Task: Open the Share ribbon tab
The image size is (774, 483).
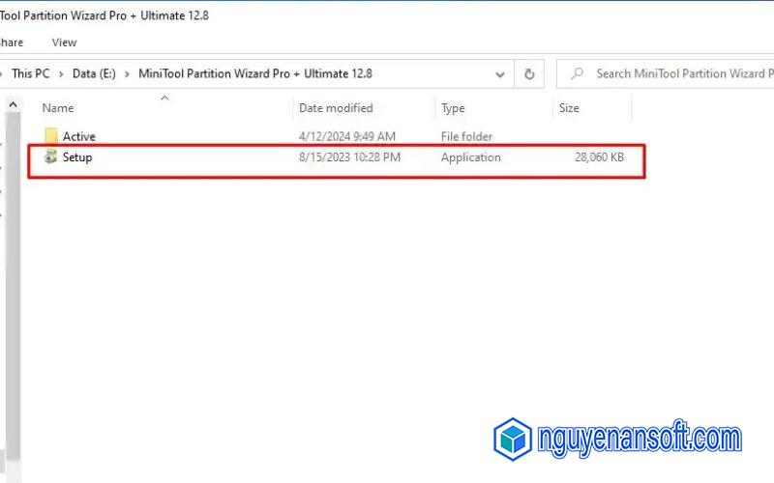Action: pos(11,43)
